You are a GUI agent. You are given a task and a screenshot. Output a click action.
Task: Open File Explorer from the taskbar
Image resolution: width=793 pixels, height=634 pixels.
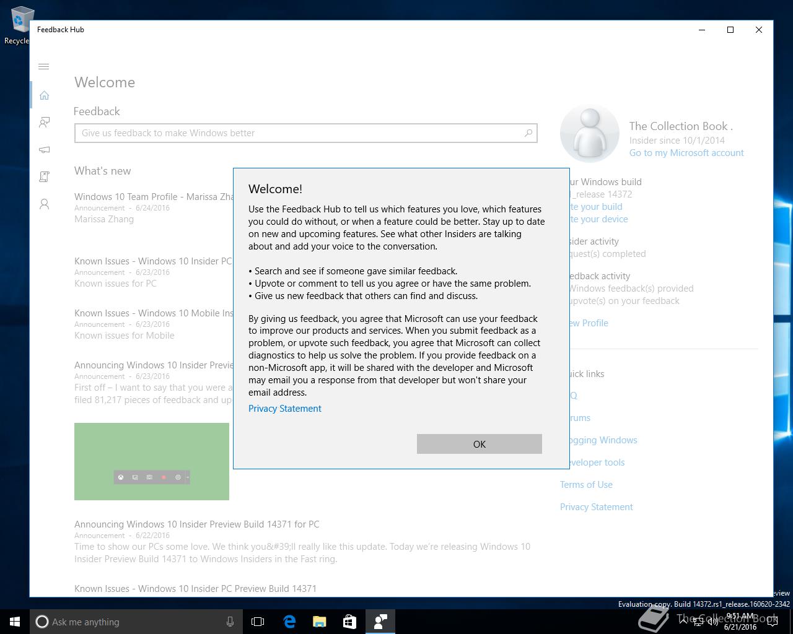(x=319, y=622)
